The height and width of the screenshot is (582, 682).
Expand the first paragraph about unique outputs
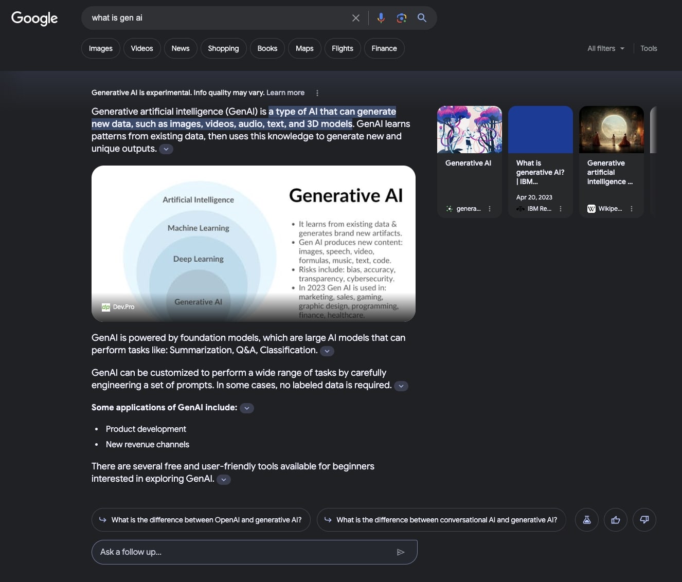coord(166,149)
